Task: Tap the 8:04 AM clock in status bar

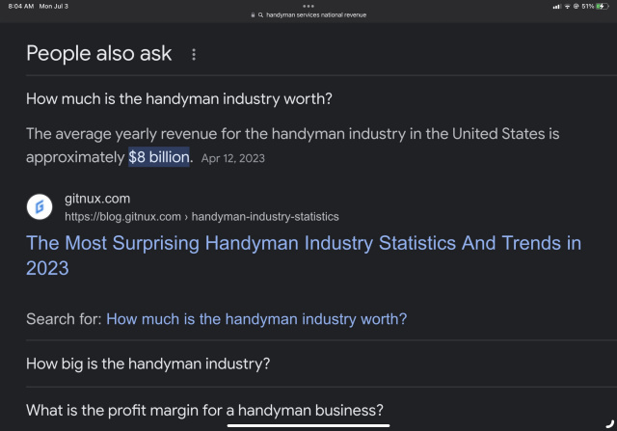Action: tap(21, 7)
